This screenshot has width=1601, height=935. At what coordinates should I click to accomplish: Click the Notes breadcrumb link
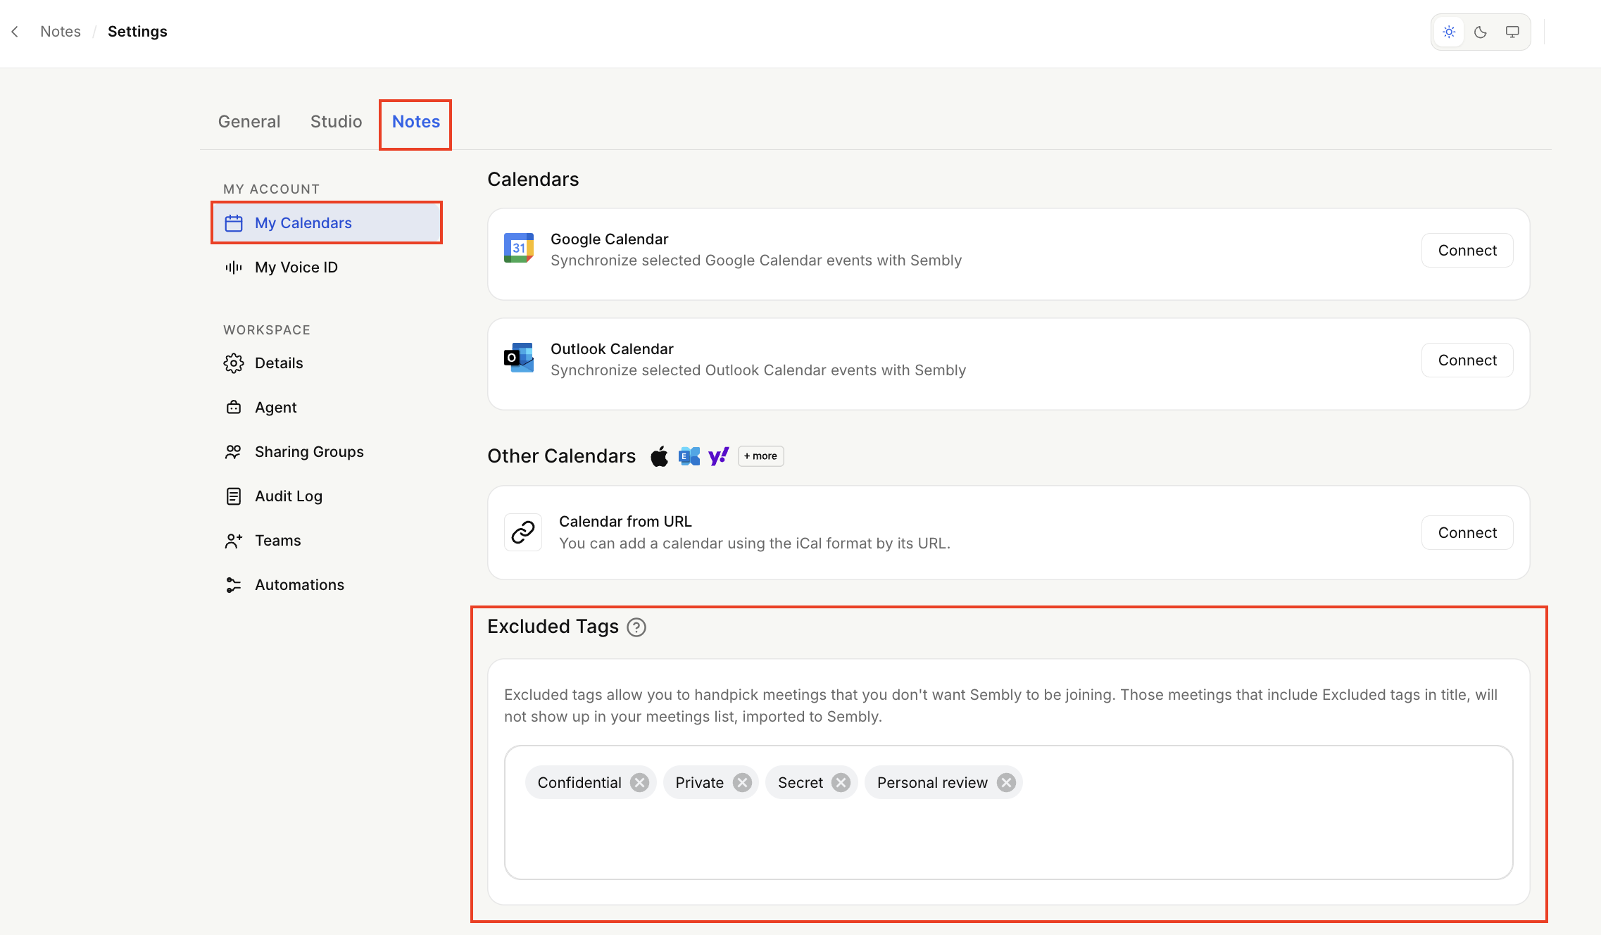[61, 32]
